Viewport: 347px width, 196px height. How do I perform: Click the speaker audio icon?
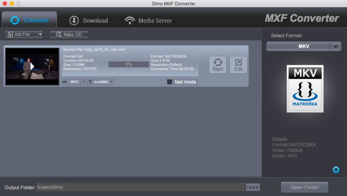pos(65,82)
